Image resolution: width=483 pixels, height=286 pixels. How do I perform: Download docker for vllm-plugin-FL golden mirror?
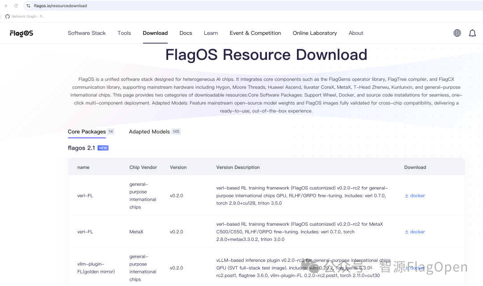click(x=415, y=268)
